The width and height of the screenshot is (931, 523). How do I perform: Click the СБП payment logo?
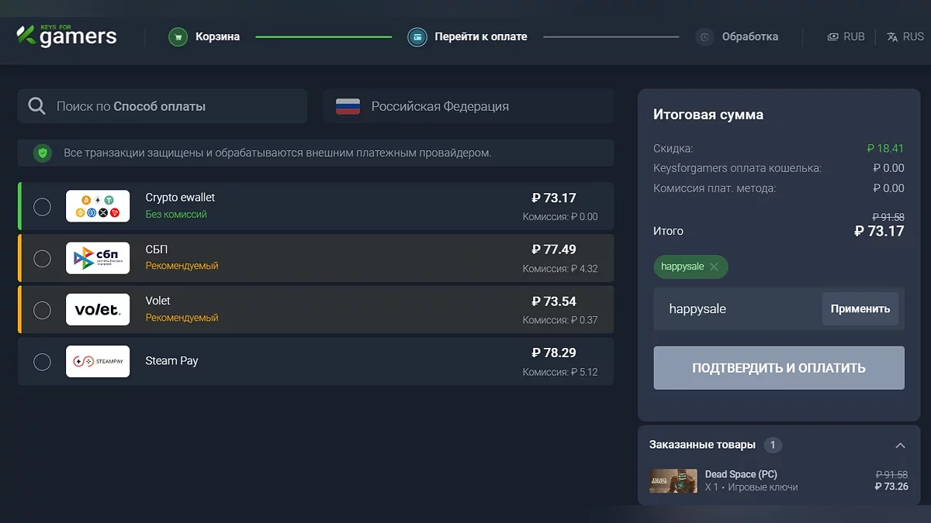point(98,258)
